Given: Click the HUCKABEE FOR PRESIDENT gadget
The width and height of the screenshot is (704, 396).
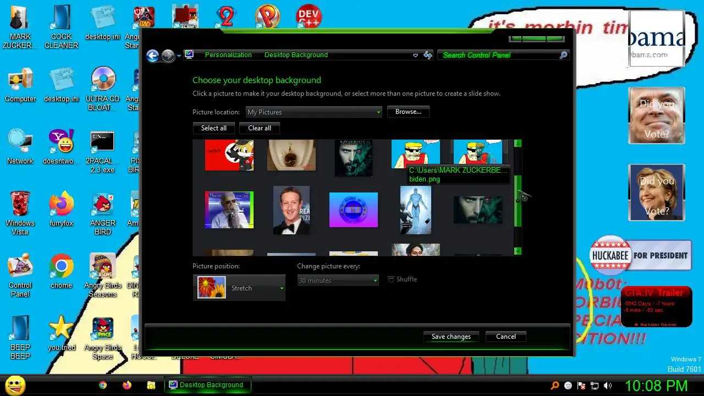Looking at the screenshot, I should 640,255.
